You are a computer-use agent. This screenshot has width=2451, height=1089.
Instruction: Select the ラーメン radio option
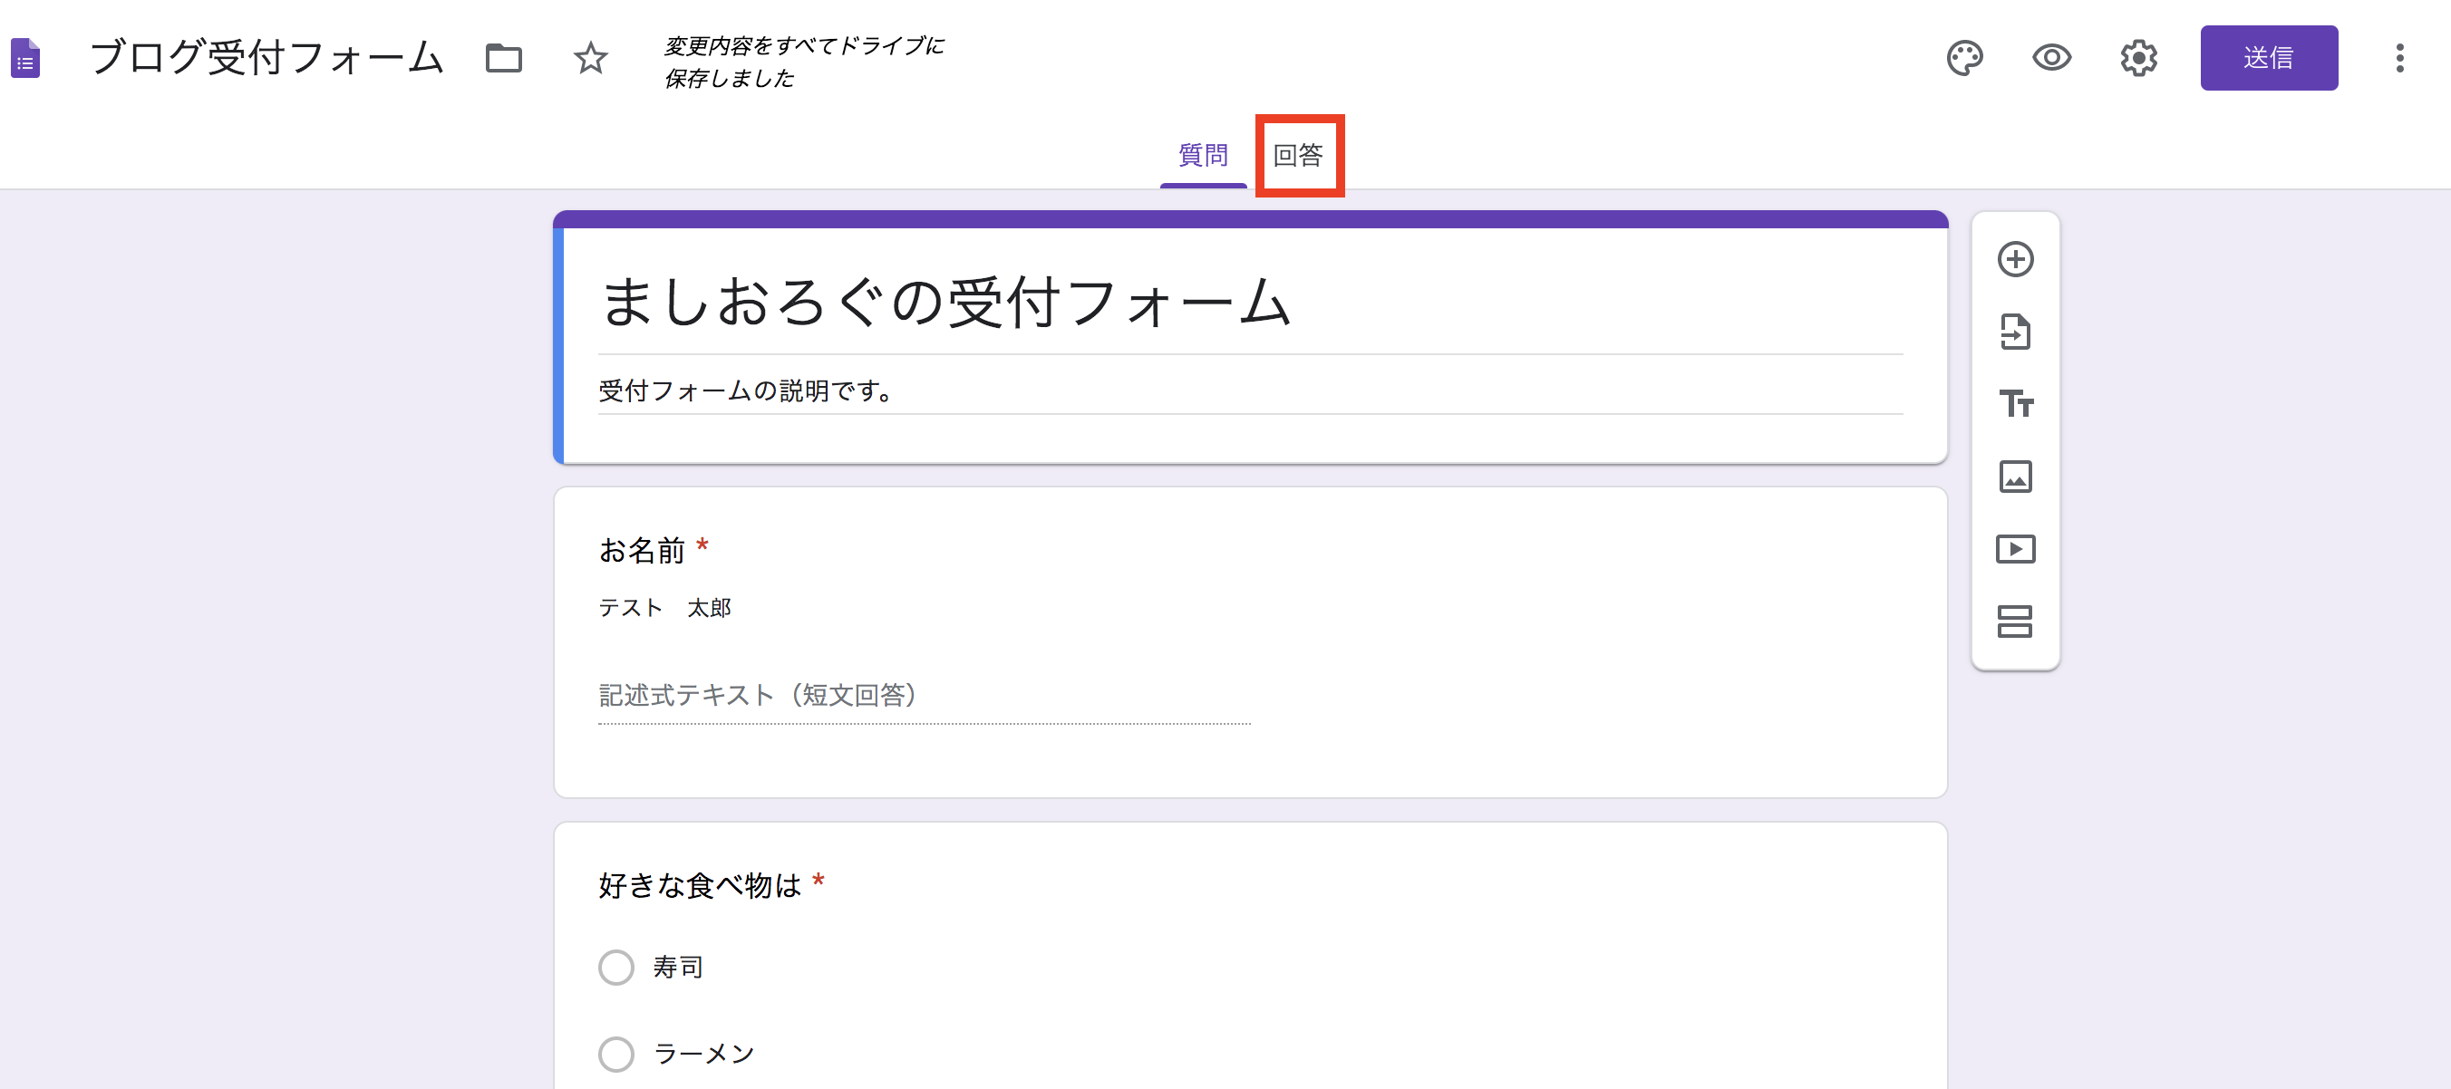pyautogui.click(x=615, y=1054)
